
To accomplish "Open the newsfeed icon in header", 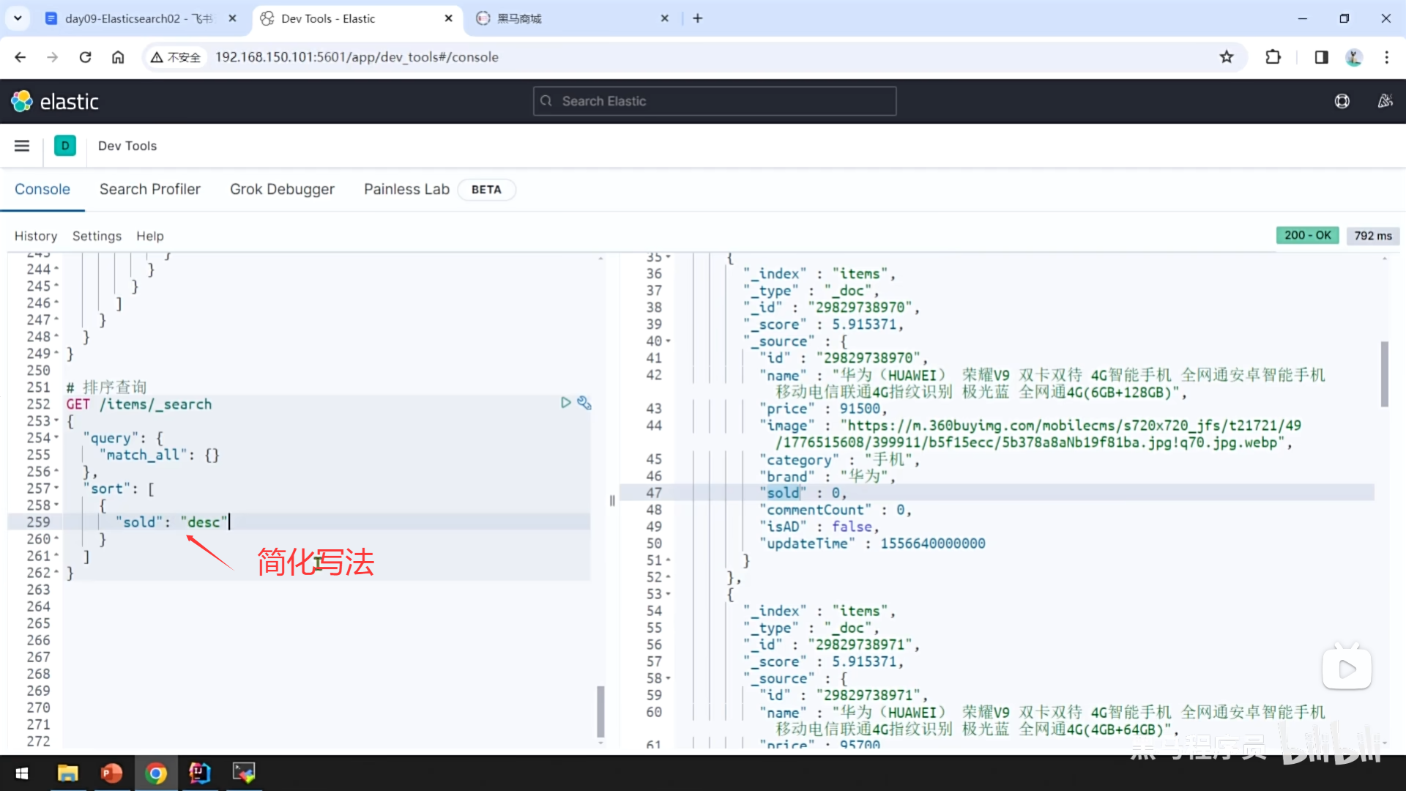I will click(x=1385, y=101).
